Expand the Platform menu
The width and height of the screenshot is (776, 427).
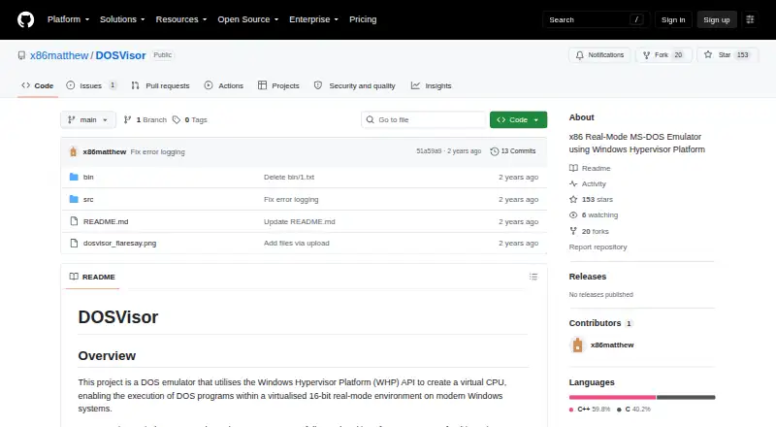click(68, 19)
